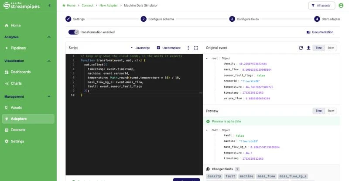Click line 6 temperature code line
Image resolution: width=349 pixels, height=181 pixels.
pyautogui.click(x=134, y=78)
